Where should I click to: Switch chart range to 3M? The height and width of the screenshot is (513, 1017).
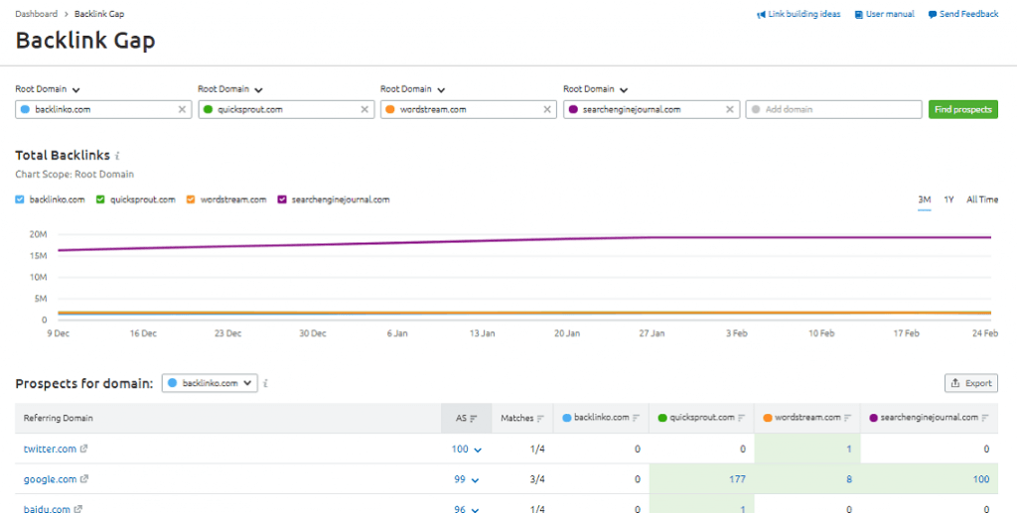925,199
